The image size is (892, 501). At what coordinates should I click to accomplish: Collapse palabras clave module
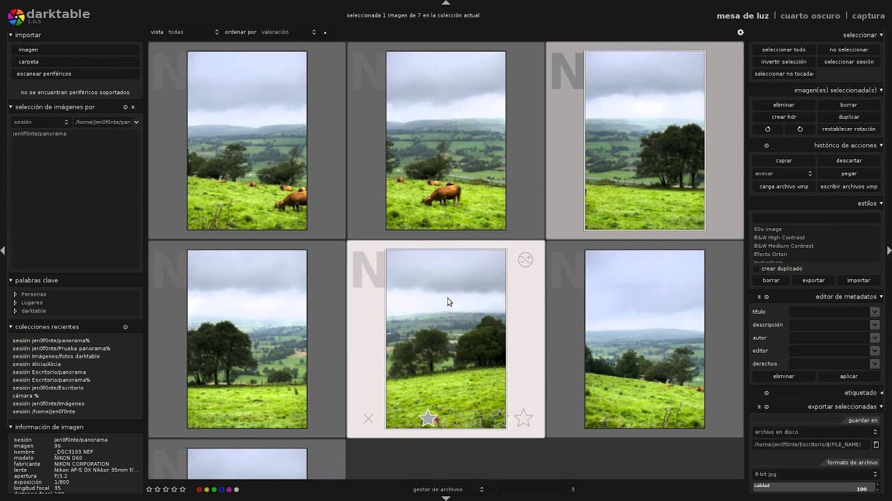point(11,280)
